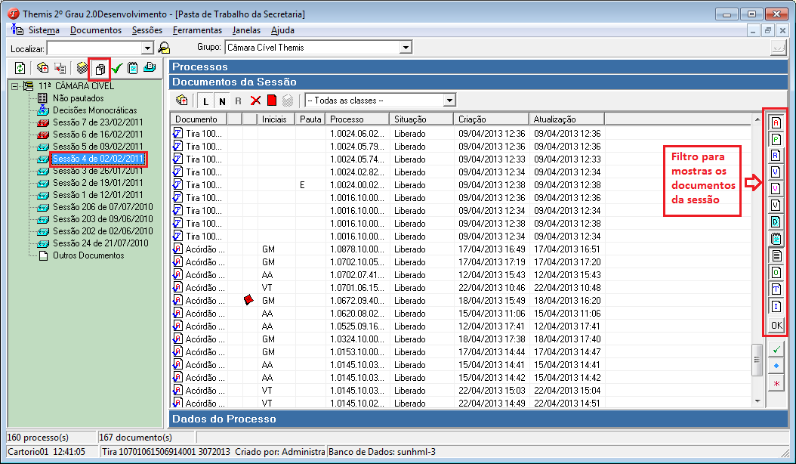
Task: Sort by the Situação column header
Action: point(421,119)
